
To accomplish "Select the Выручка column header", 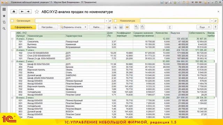I will [179, 34].
